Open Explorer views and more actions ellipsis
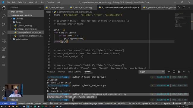The width and height of the screenshot is (193, 108). (40, 7)
